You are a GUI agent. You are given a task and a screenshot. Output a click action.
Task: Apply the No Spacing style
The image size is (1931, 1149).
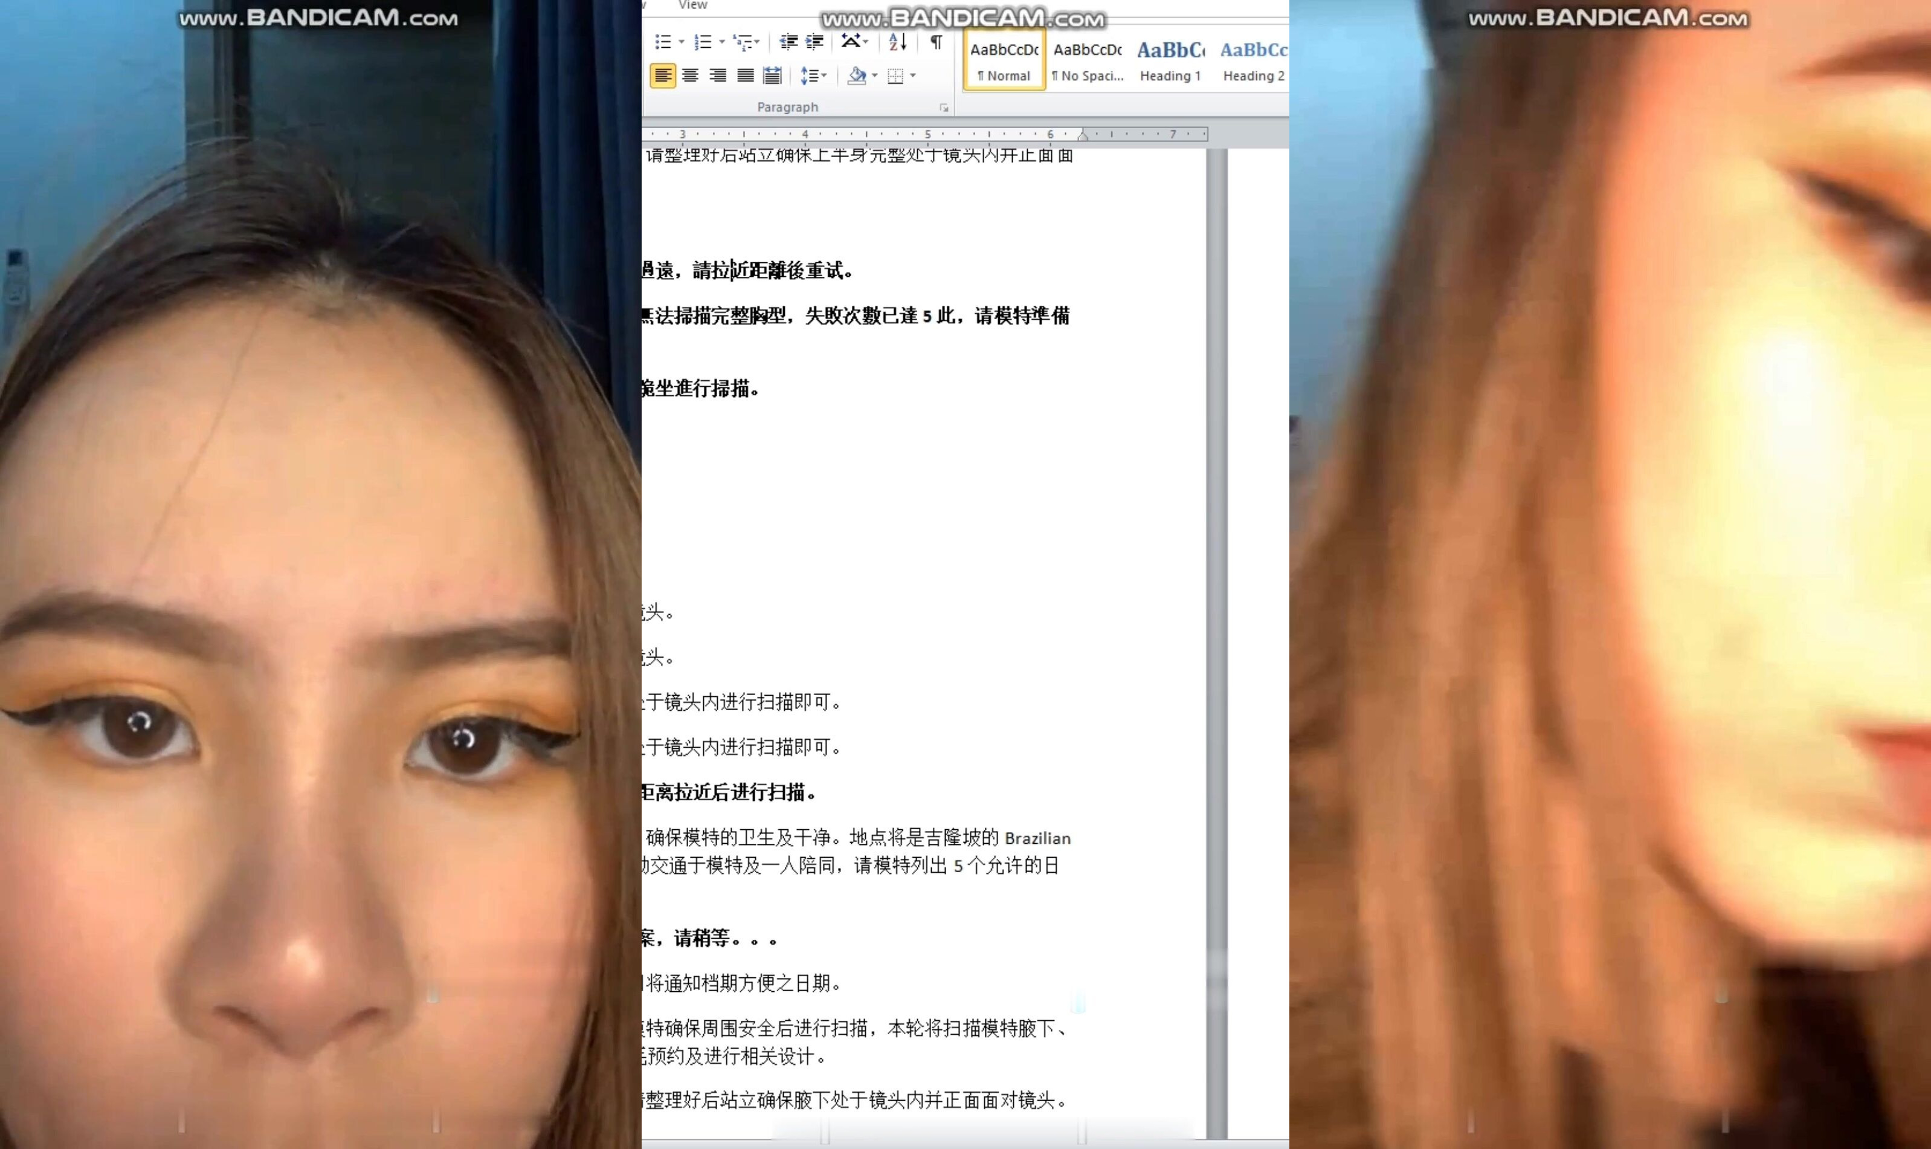1088,61
